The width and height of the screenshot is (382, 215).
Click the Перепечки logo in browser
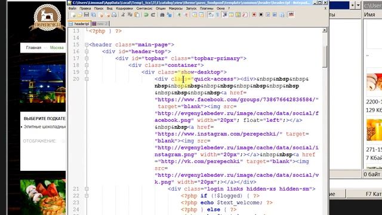point(48,17)
